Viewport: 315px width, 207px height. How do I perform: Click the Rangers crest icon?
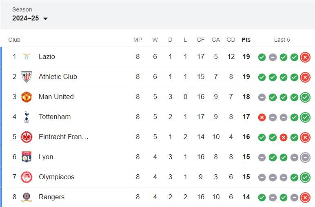coord(27,197)
